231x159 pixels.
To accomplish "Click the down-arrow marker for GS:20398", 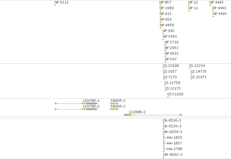I will tap(164, 69).
